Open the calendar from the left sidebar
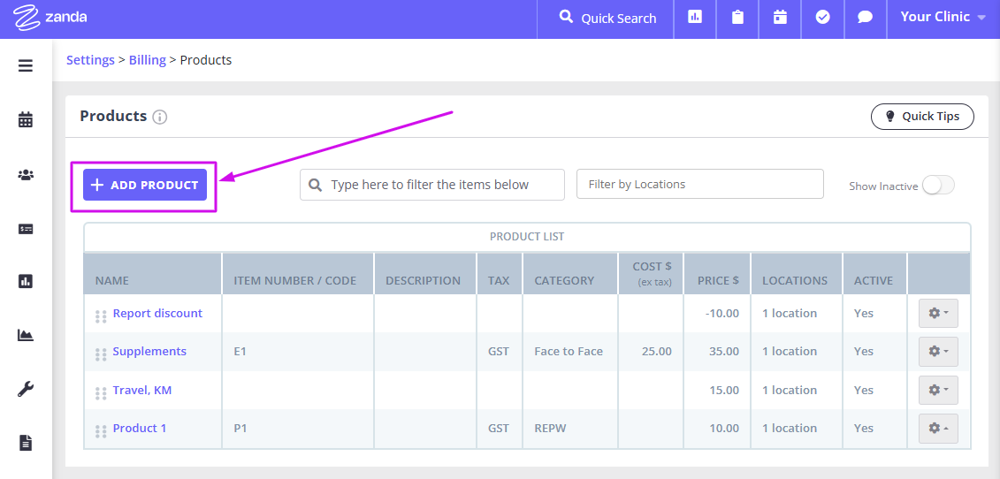The image size is (1000, 479). (x=26, y=119)
